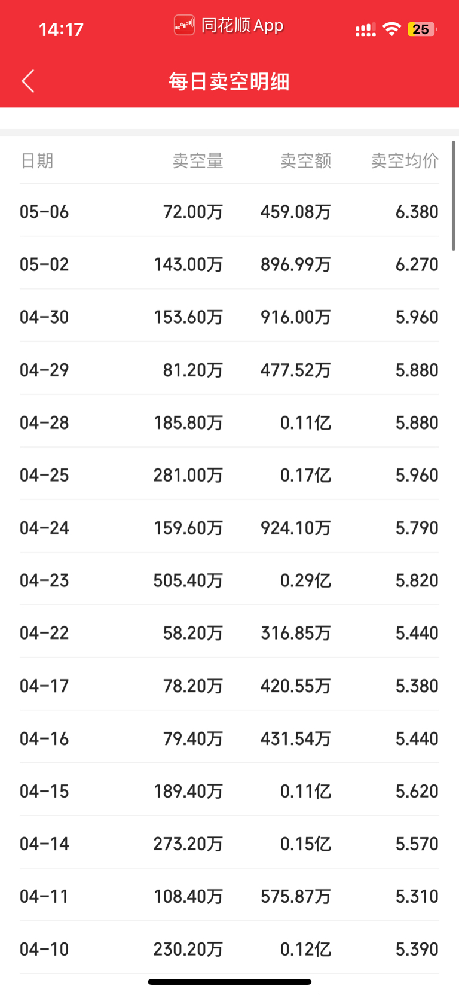The width and height of the screenshot is (459, 995).
Task: Select the 05-06 short-selling row
Action: [229, 211]
